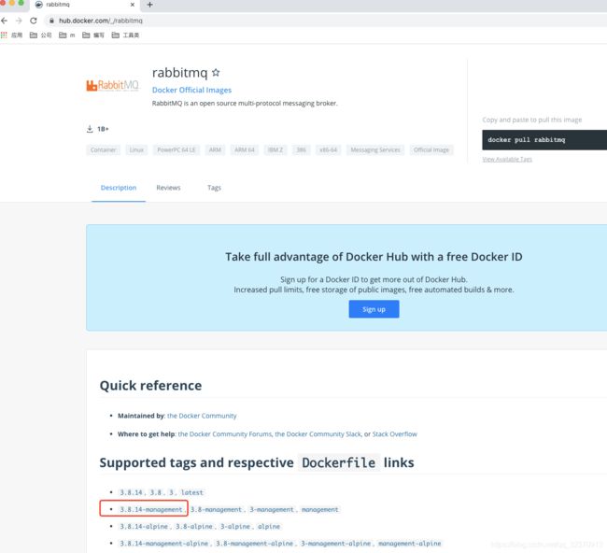Image resolution: width=607 pixels, height=553 pixels.
Task: Open the management-alpine tag link
Action: coord(410,544)
